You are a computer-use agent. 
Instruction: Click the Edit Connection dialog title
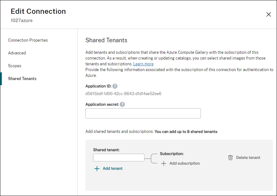point(38,12)
